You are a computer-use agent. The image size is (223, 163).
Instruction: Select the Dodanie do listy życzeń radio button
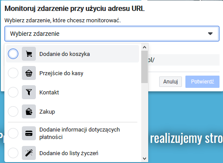[x=13, y=153]
